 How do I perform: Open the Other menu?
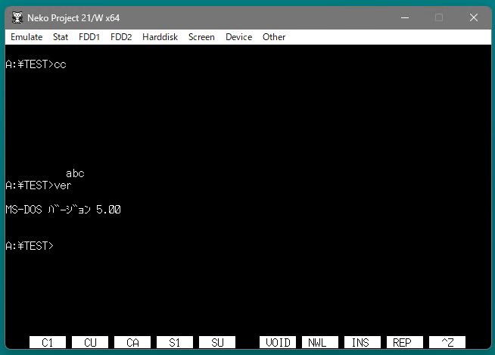274,37
